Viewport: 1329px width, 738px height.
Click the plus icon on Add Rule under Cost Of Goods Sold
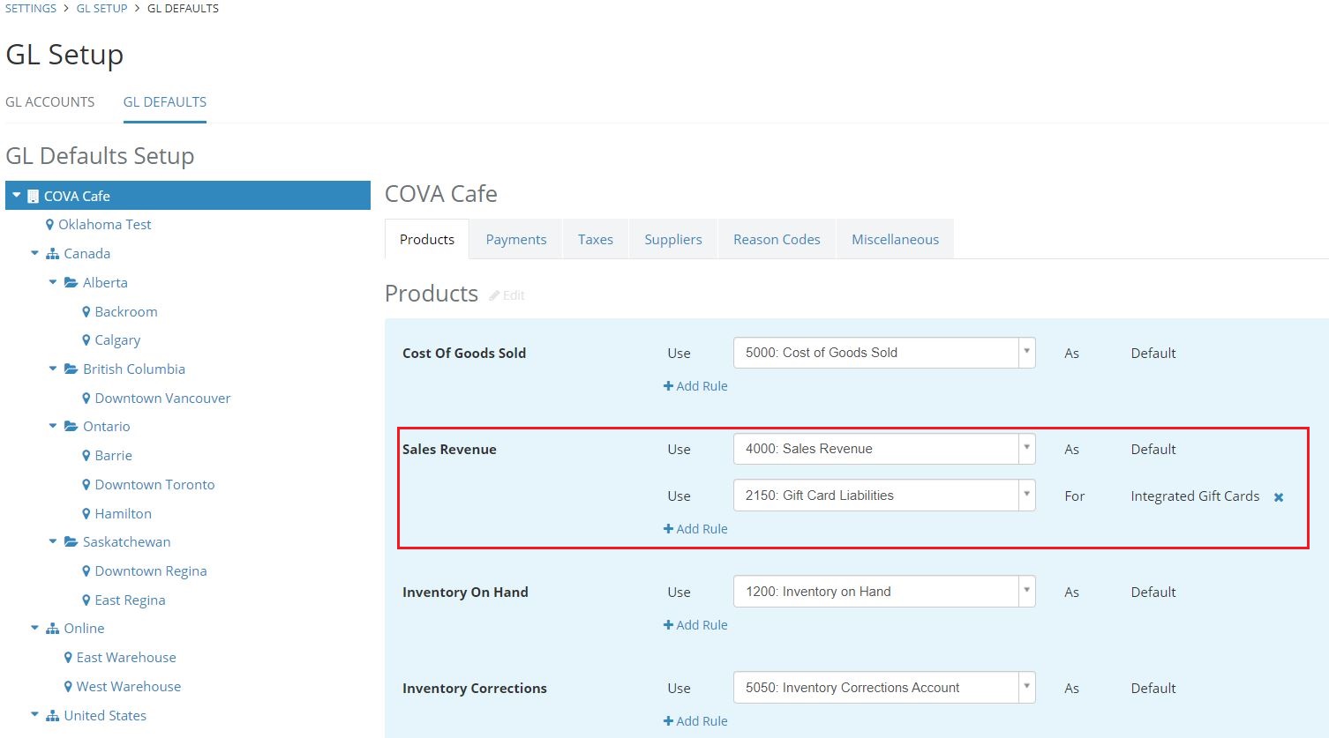click(668, 385)
